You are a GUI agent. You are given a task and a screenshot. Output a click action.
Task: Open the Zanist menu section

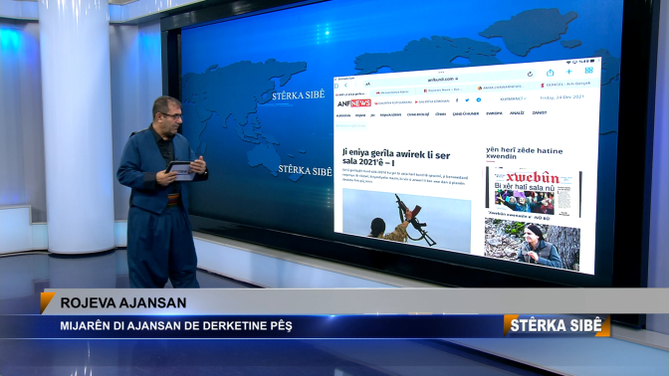point(540,112)
